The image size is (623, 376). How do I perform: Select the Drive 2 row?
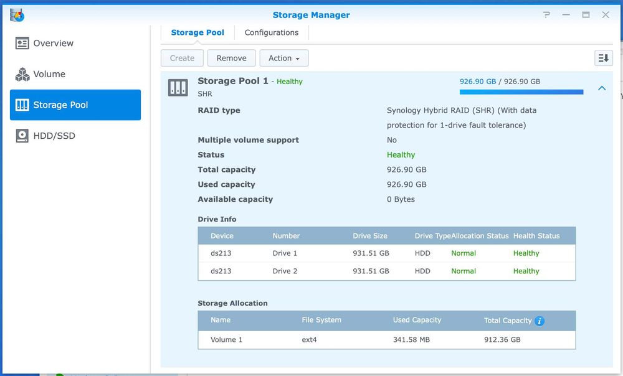(387, 271)
